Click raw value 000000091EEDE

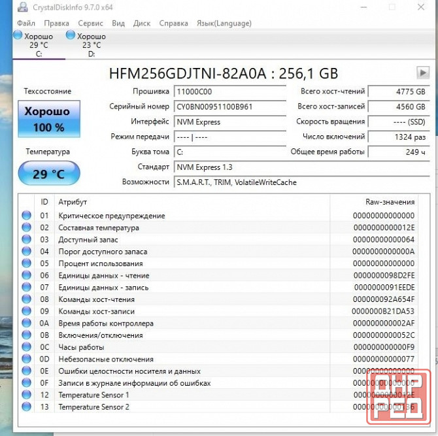pyautogui.click(x=384, y=288)
